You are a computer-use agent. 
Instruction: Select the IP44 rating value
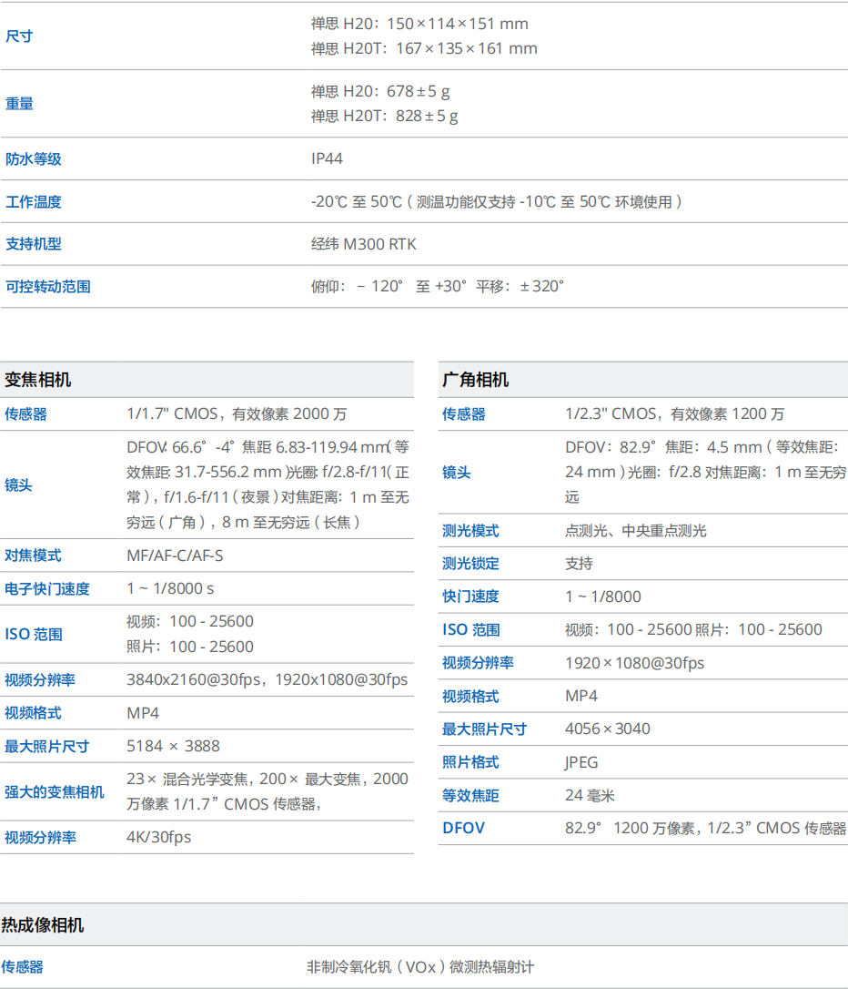[x=327, y=159]
